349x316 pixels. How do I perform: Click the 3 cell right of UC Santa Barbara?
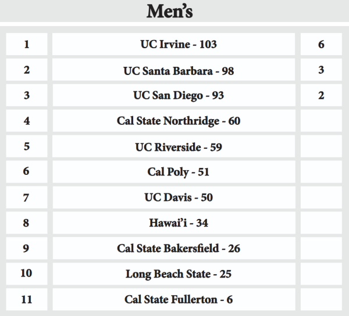321,70
